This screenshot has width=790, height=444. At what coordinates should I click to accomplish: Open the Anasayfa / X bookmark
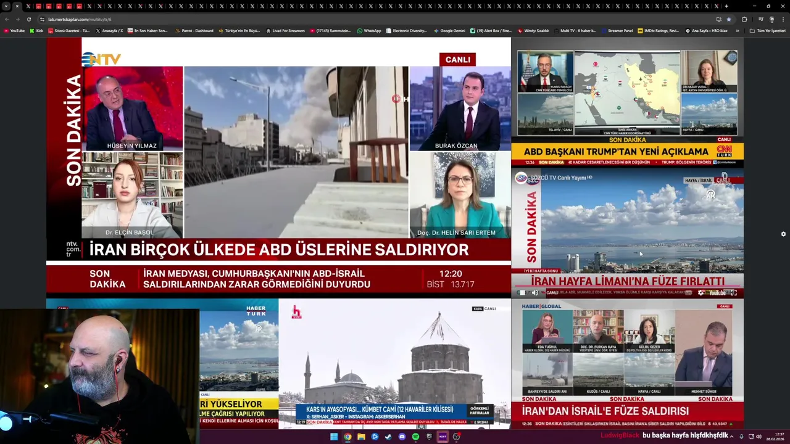109,30
